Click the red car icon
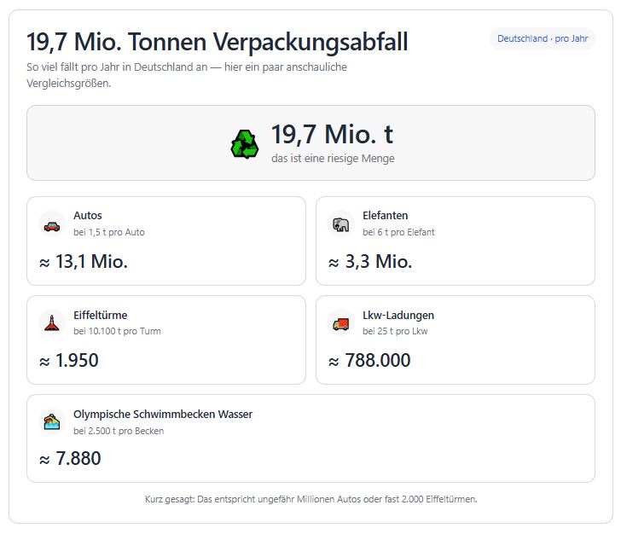This screenshot has height=534, width=621. (x=52, y=225)
